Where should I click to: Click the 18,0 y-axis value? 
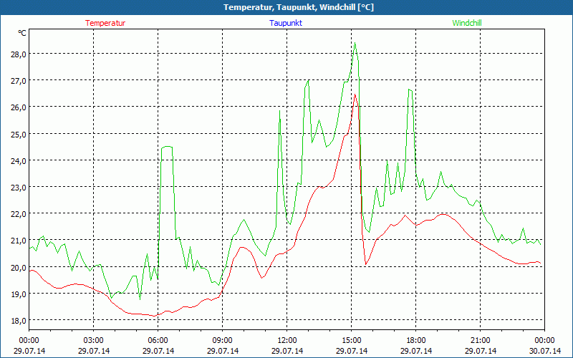coord(18,321)
